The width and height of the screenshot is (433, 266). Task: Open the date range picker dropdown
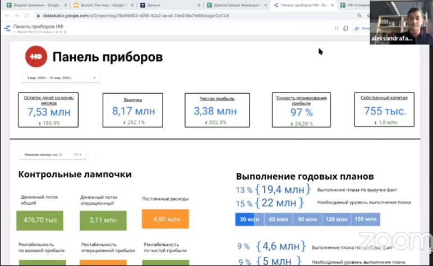click(x=61, y=78)
